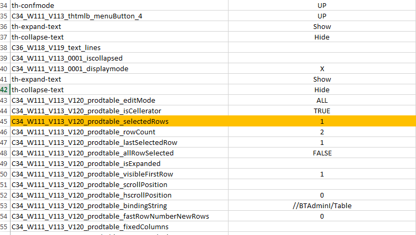Select the prodtable_allRowSelected cell
Viewport: 416px width, 235px height.
(x=119, y=153)
